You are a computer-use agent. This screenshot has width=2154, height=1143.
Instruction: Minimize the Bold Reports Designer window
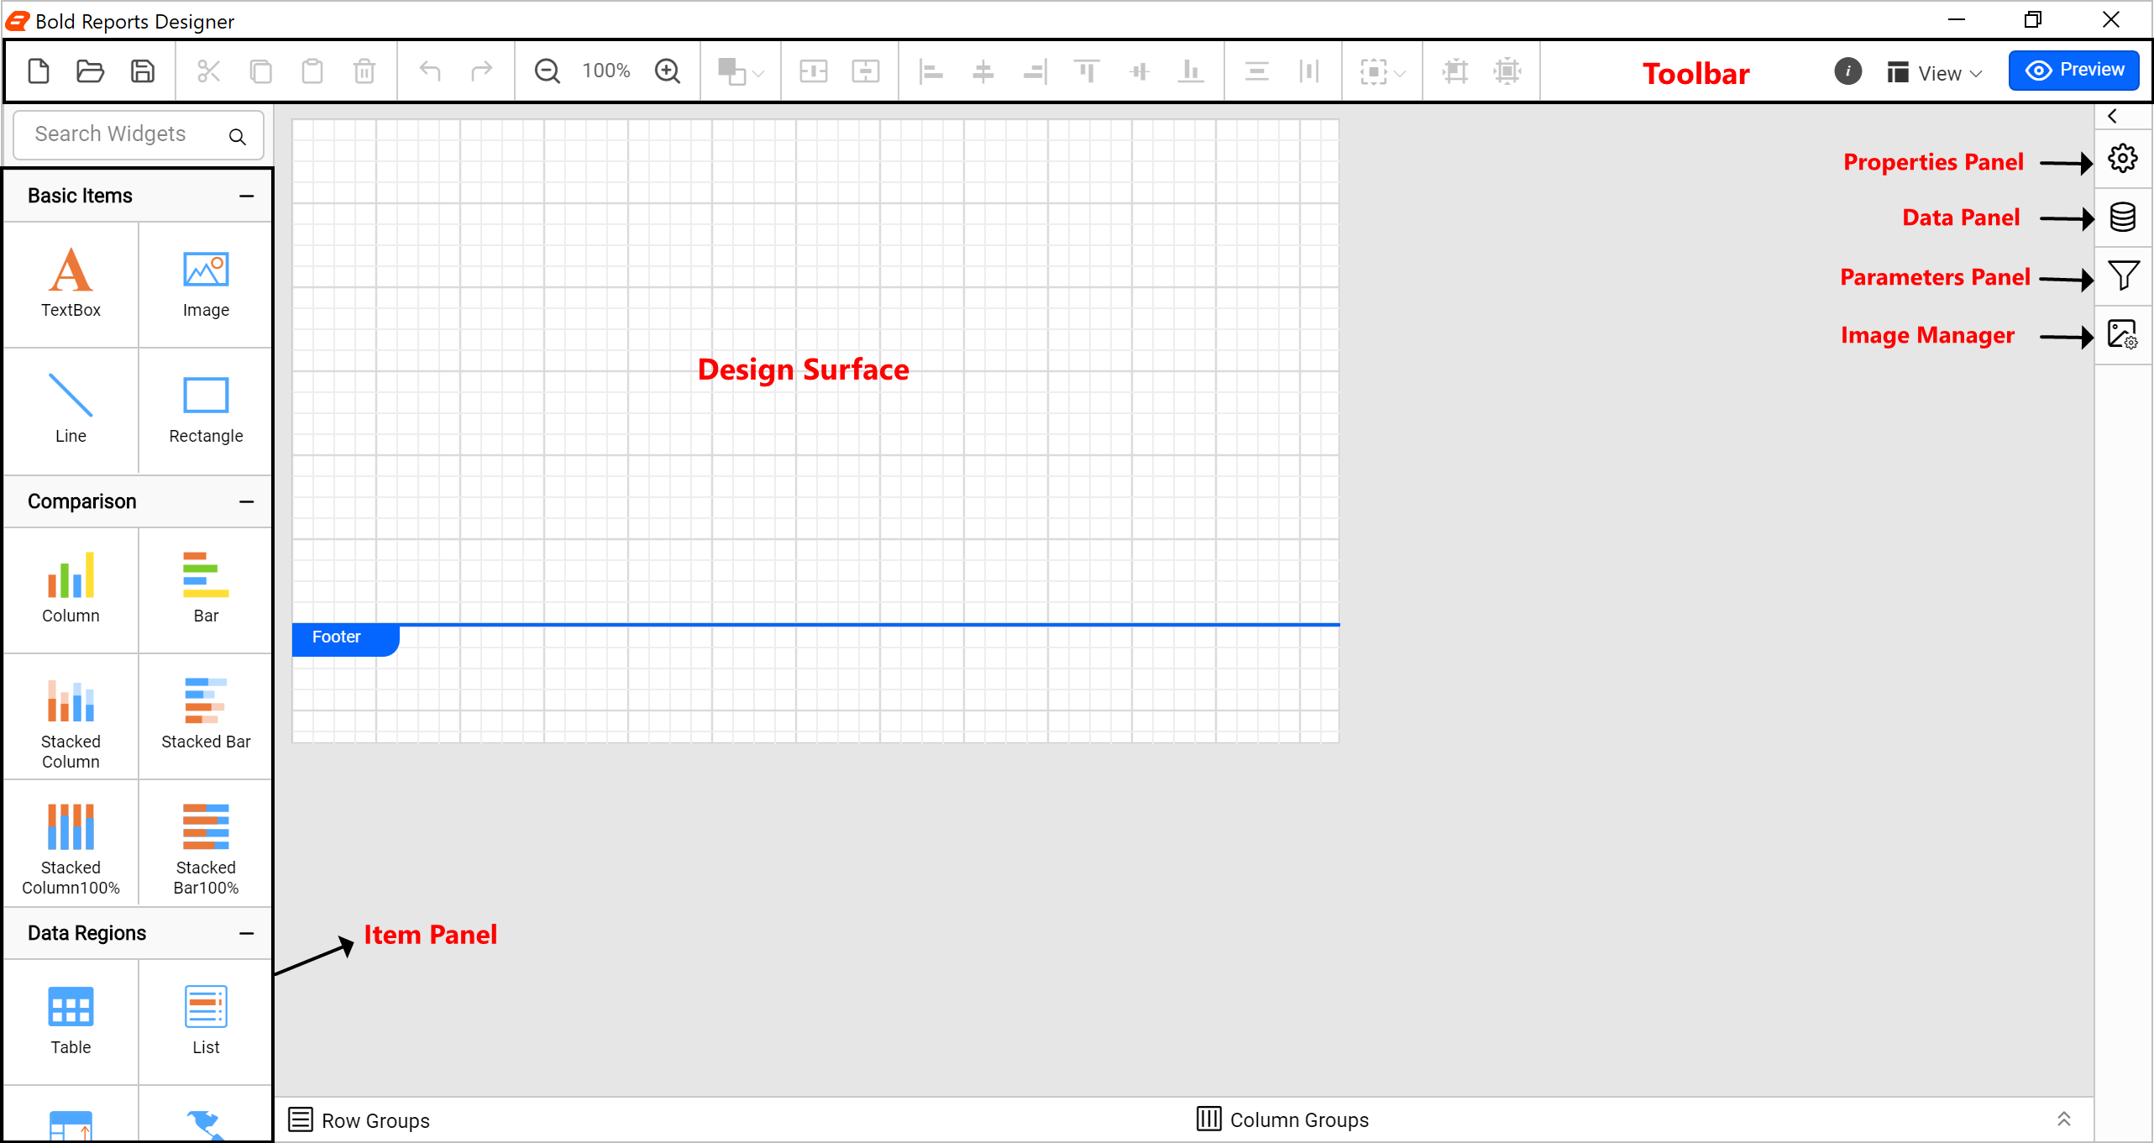coord(1957,19)
